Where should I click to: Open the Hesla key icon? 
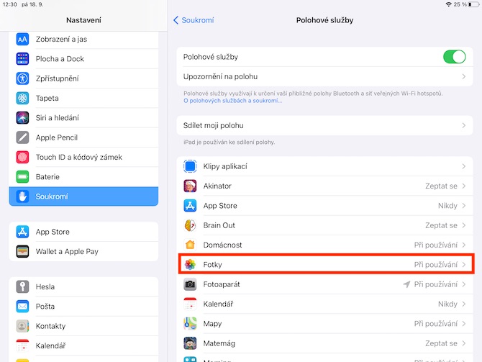tap(22, 286)
